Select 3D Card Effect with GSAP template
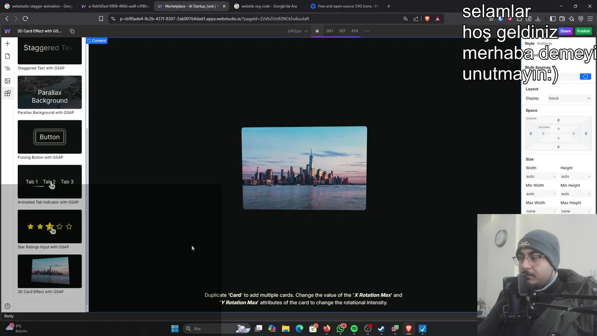 pos(49,274)
